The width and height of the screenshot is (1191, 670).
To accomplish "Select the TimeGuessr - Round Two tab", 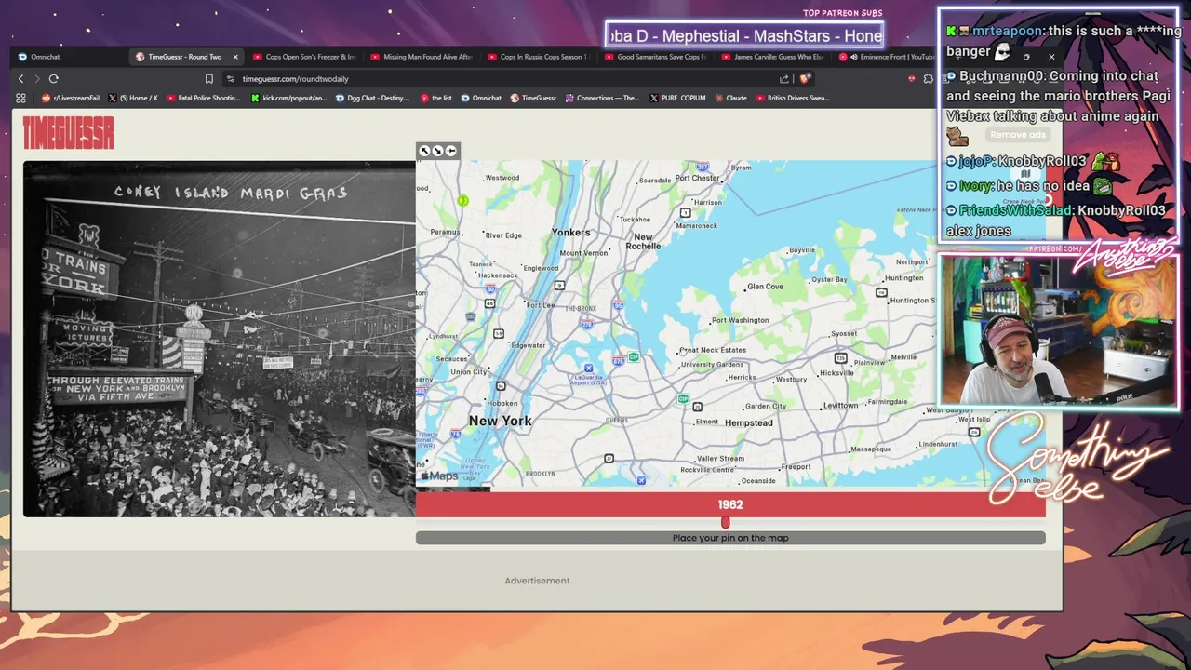I will tap(184, 57).
